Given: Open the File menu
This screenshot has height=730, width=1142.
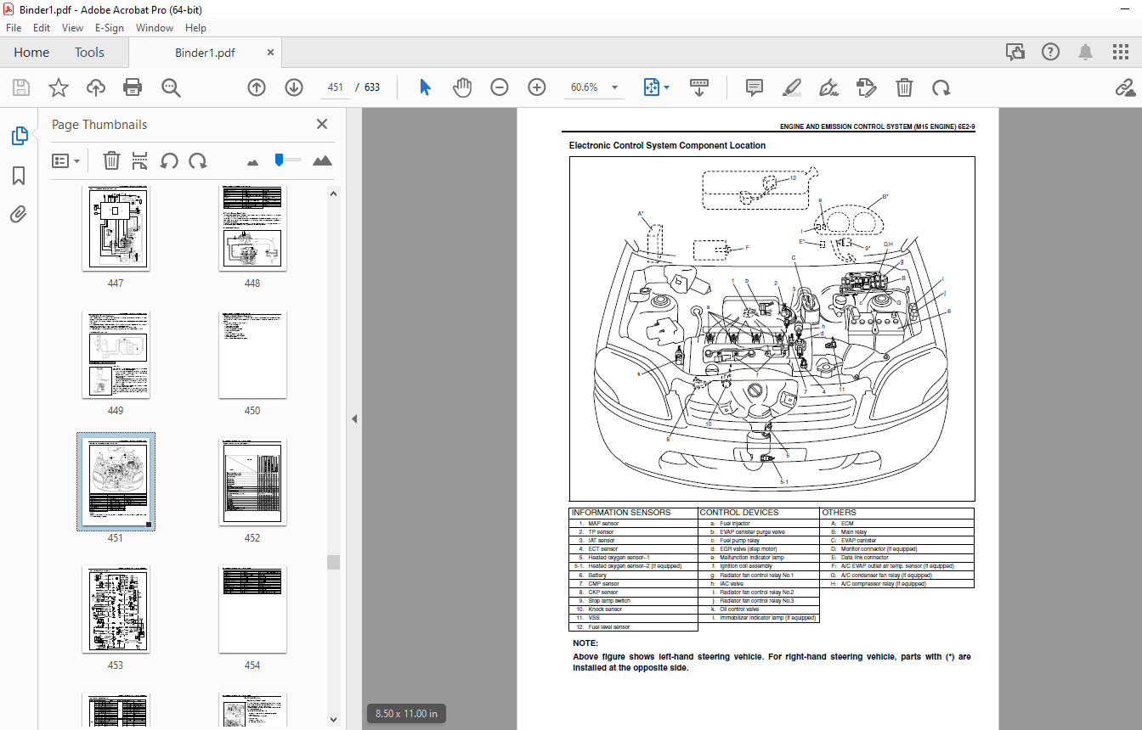Looking at the screenshot, I should [14, 27].
